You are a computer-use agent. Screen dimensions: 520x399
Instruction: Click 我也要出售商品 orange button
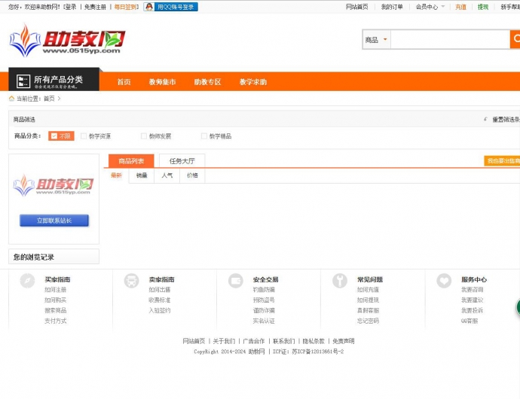click(502, 160)
